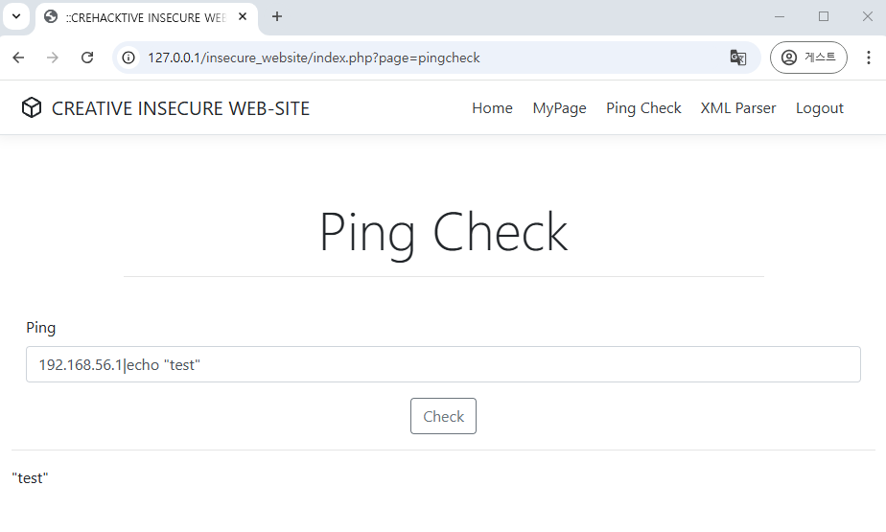Open site information icon in address bar
This screenshot has height=532, width=886.
(128, 58)
